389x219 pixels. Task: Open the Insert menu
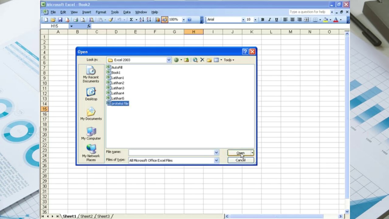click(87, 12)
